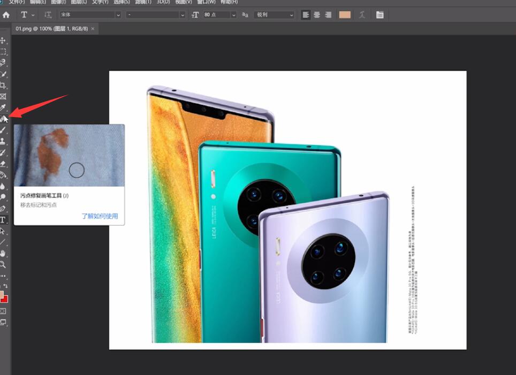Viewport: 516px width, 375px height.
Task: Right align the text
Action: coord(328,15)
